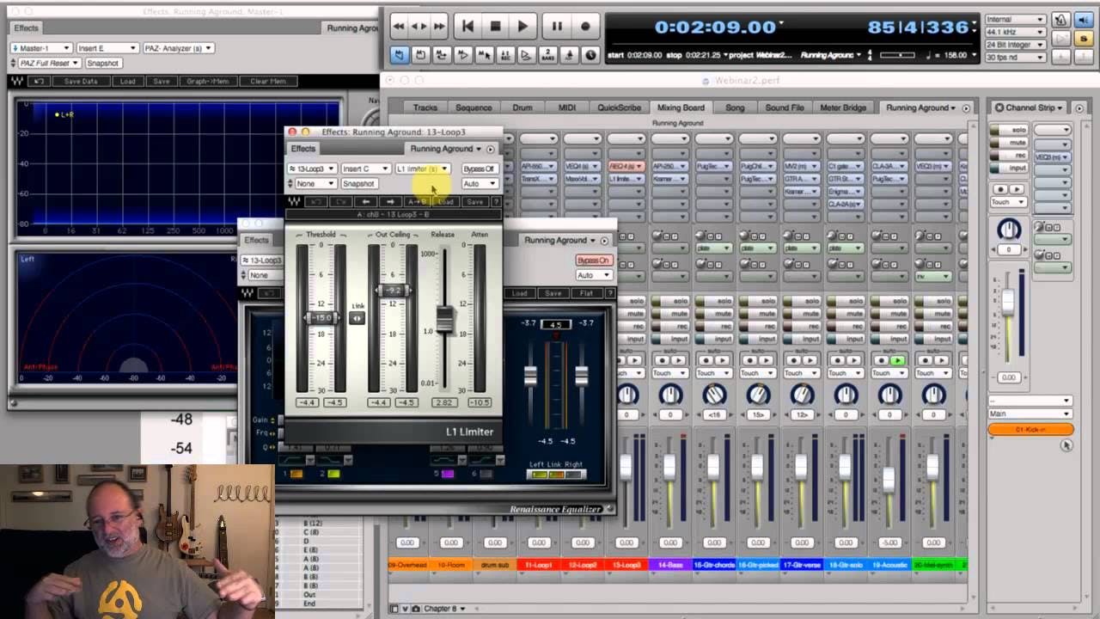Screen dimensions: 1100x619
Task: Stop playback with the Stop button
Action: [495, 27]
